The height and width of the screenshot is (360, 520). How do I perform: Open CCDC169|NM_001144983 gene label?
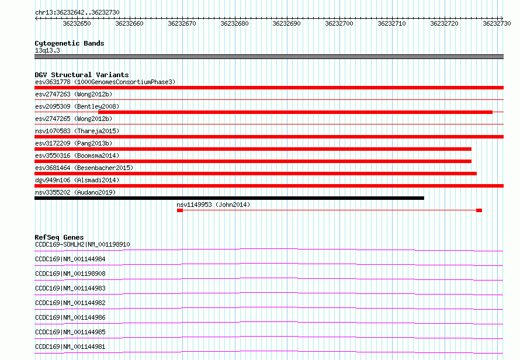point(70,288)
